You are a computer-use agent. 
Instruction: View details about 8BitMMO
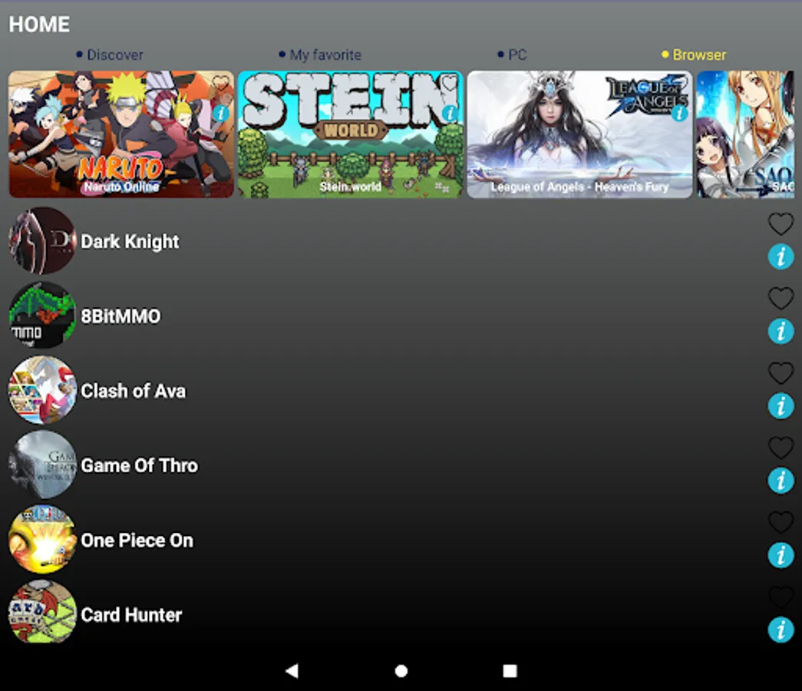[781, 332]
